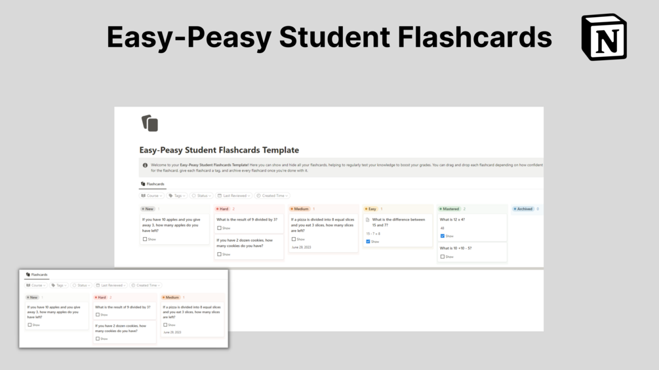This screenshot has height=370, width=659.
Task: Click the Medium column tag in inset preview
Action: click(170, 297)
